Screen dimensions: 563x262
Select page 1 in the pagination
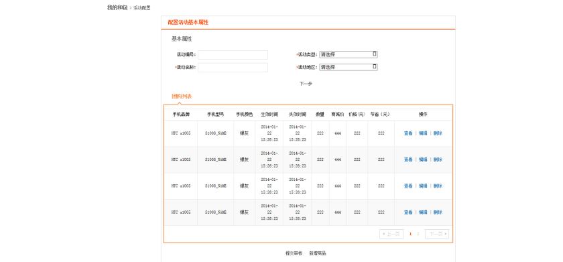click(x=410, y=234)
